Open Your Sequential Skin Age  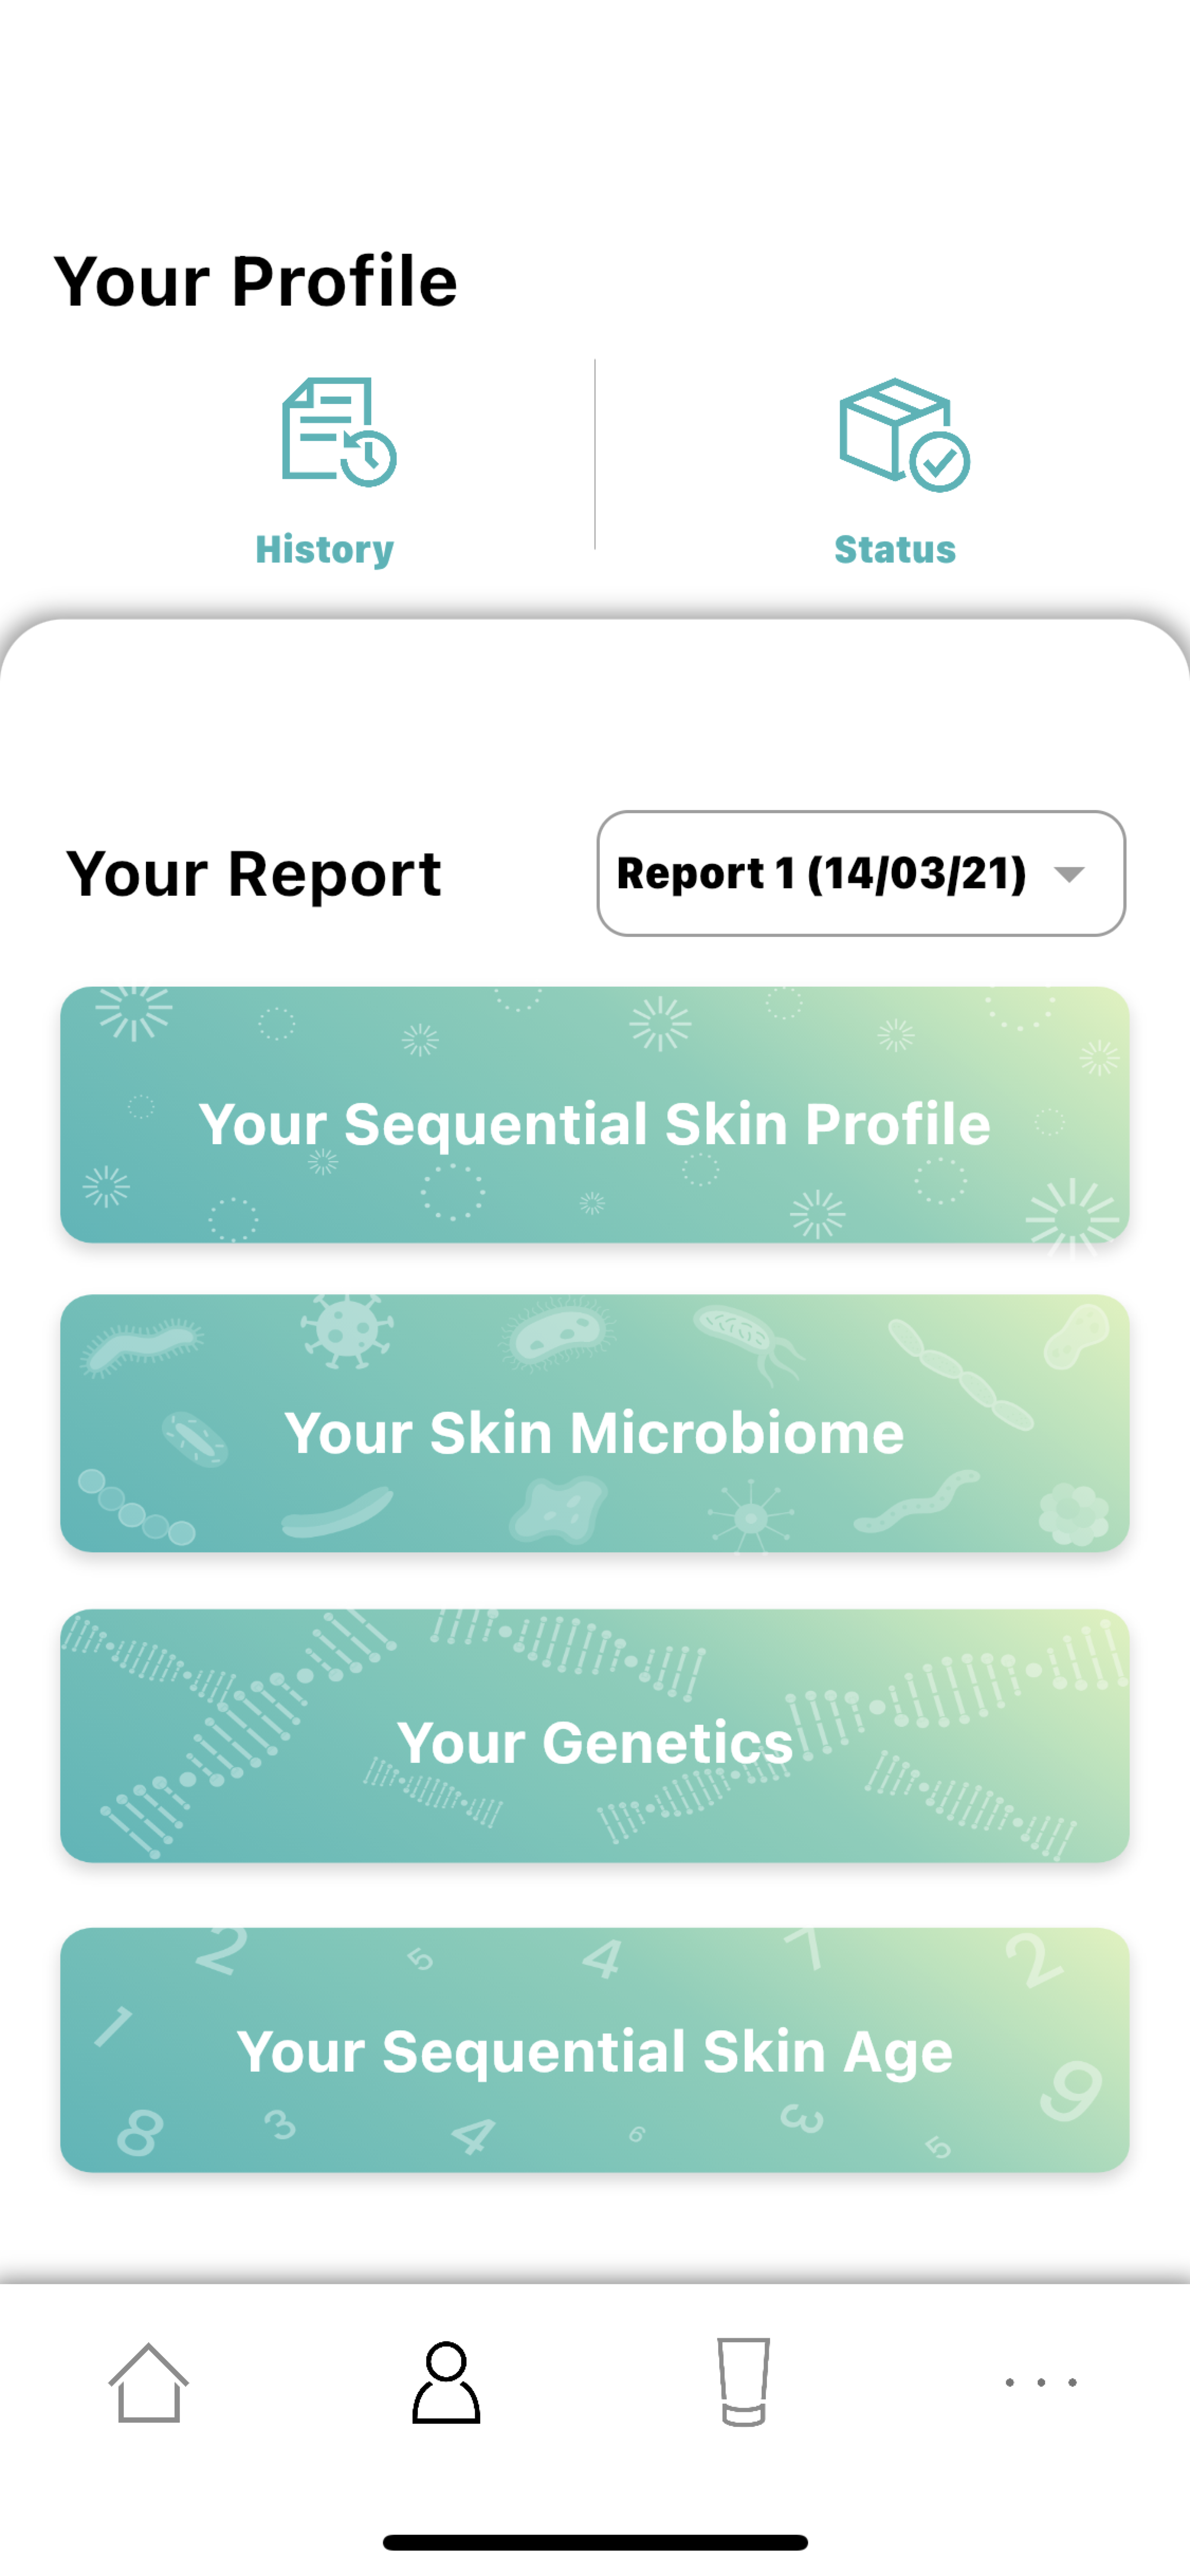click(594, 2051)
